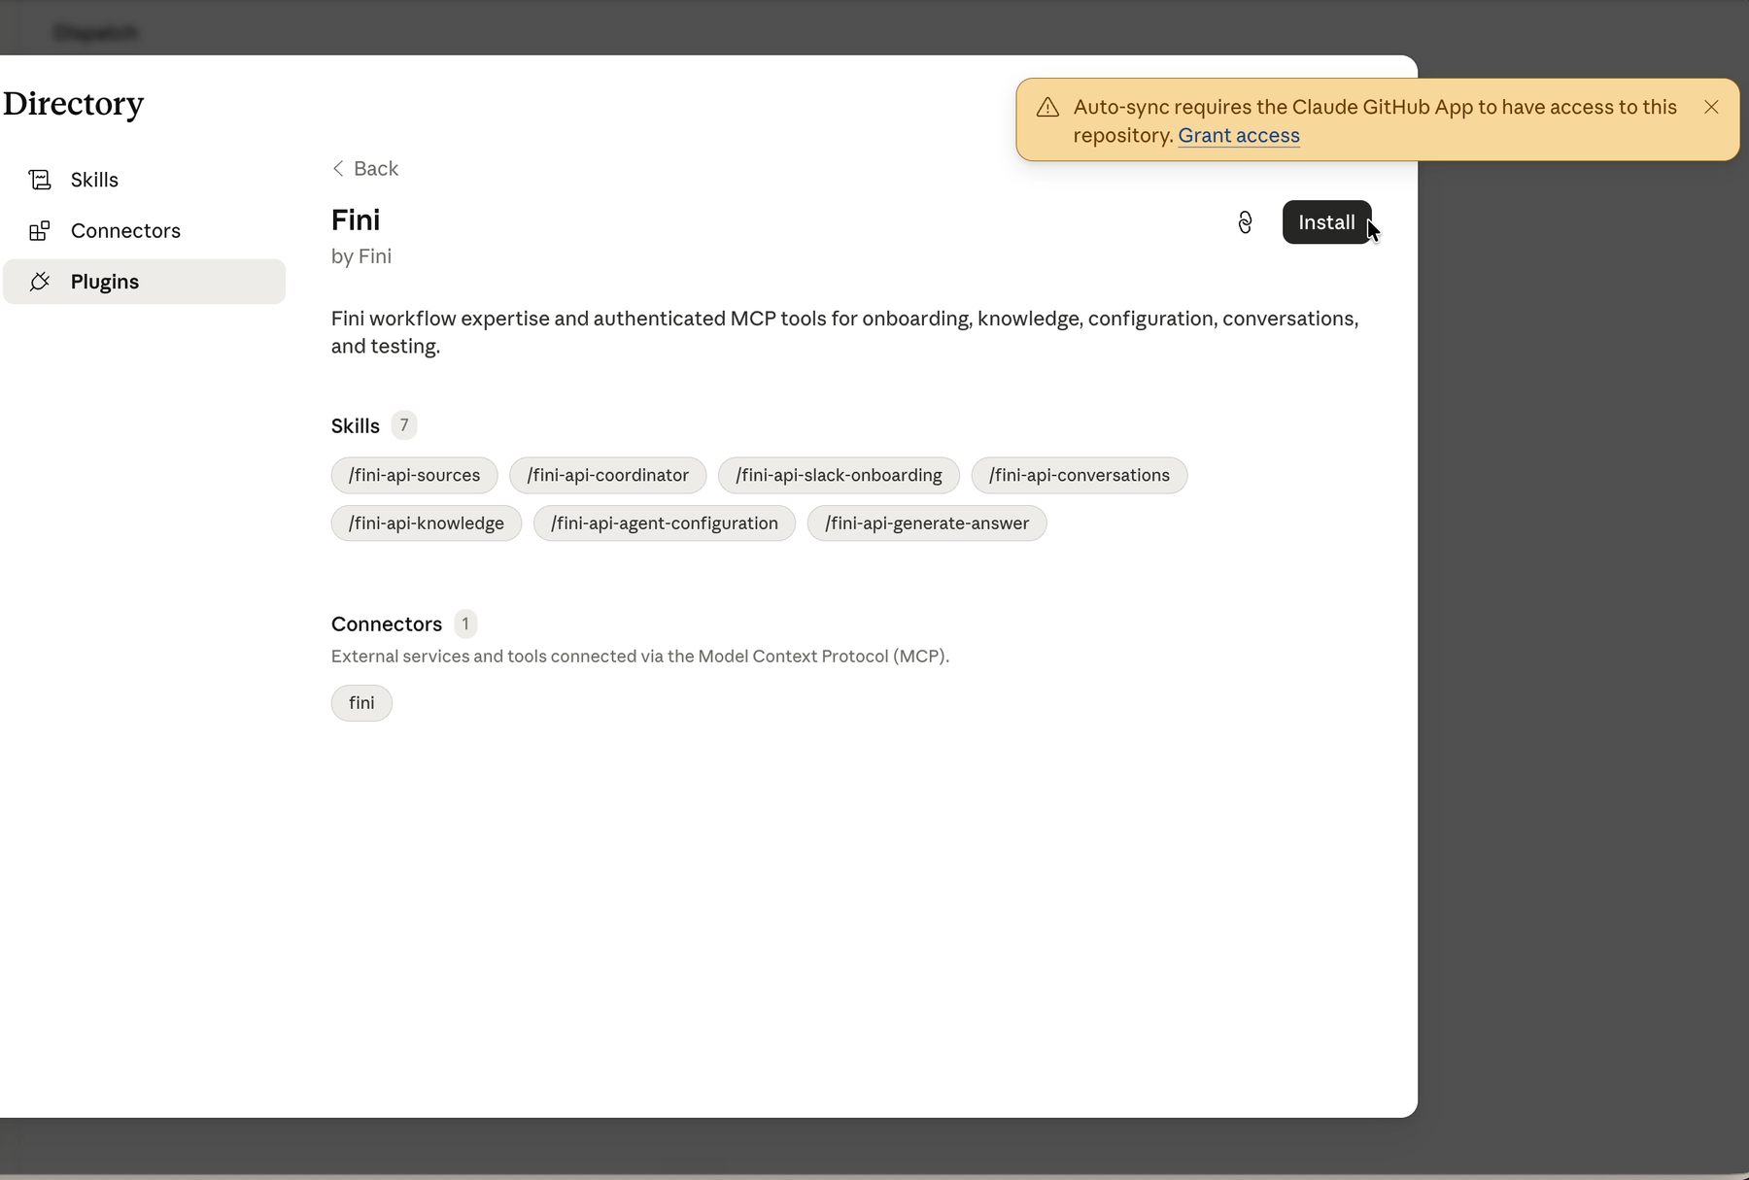Click the Model Context Protocol description text
The image size is (1749, 1180).
coord(640,657)
